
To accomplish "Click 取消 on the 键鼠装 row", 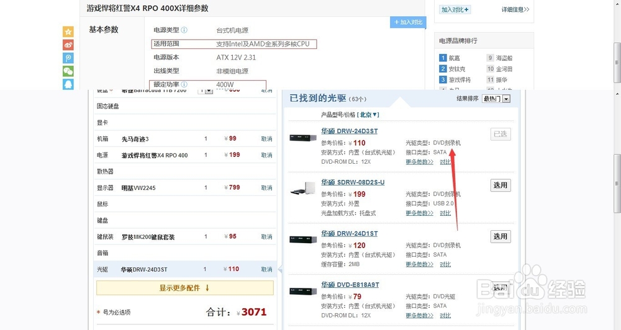I will [x=266, y=236].
